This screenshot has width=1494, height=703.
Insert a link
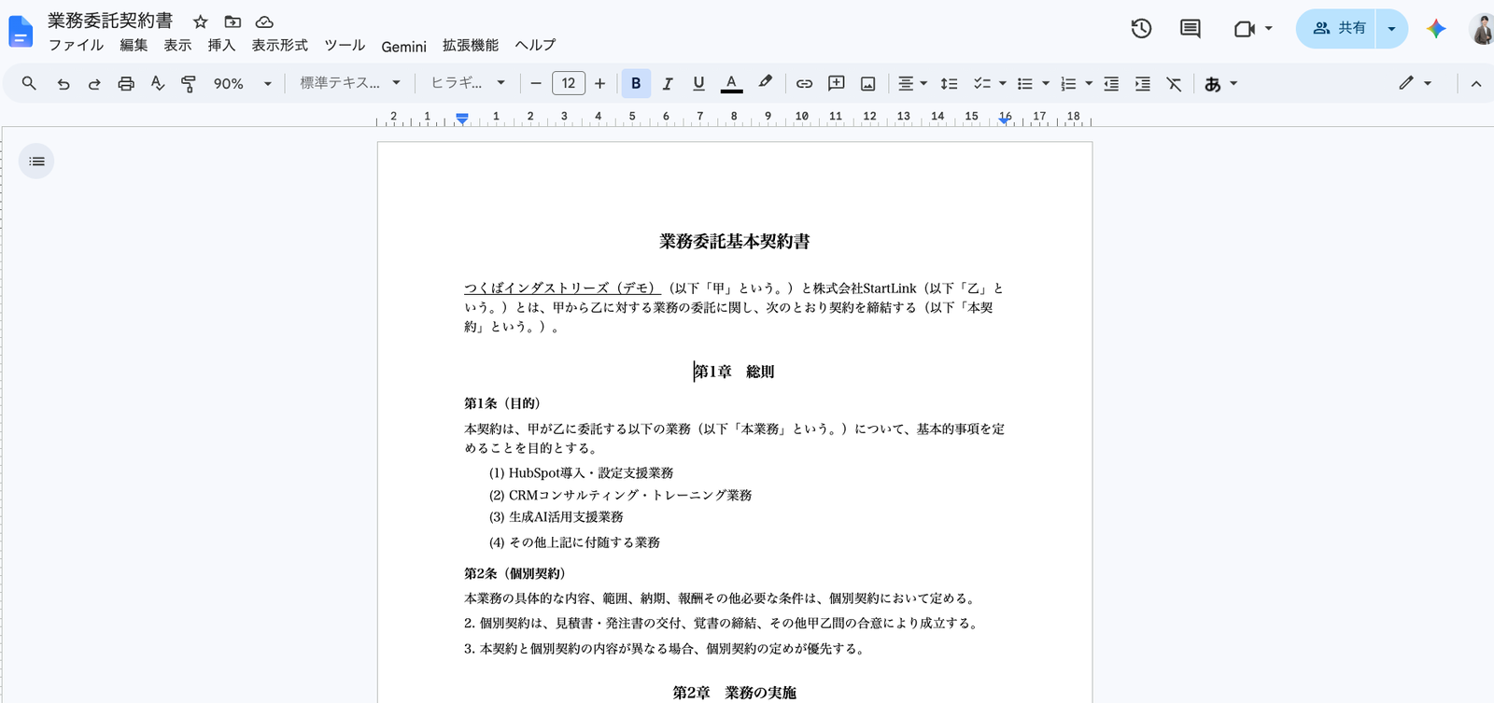pos(804,83)
